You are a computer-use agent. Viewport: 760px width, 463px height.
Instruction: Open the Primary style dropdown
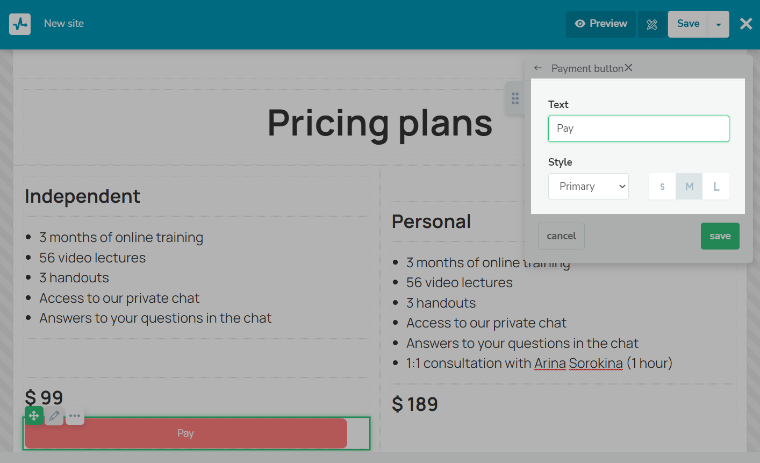click(x=589, y=187)
